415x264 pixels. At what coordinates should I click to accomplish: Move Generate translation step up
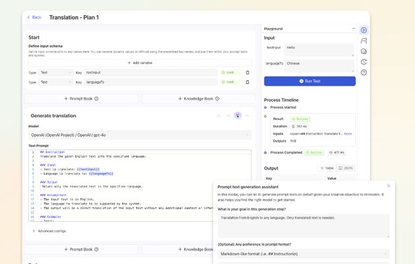[219, 116]
